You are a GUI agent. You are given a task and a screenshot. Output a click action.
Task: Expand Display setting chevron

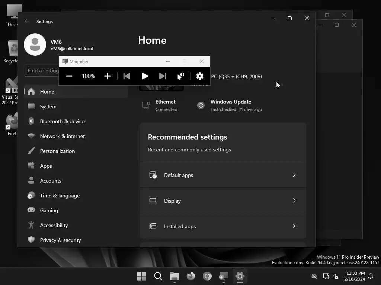[x=294, y=200]
